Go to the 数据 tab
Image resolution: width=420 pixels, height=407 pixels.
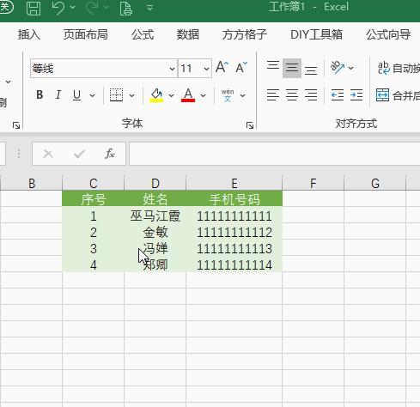coord(188,34)
